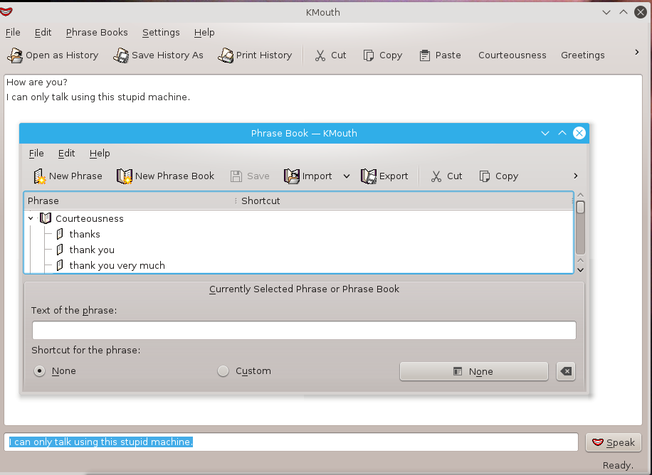Select the 'thank you' phrase
Image resolution: width=652 pixels, height=475 pixels.
(92, 250)
